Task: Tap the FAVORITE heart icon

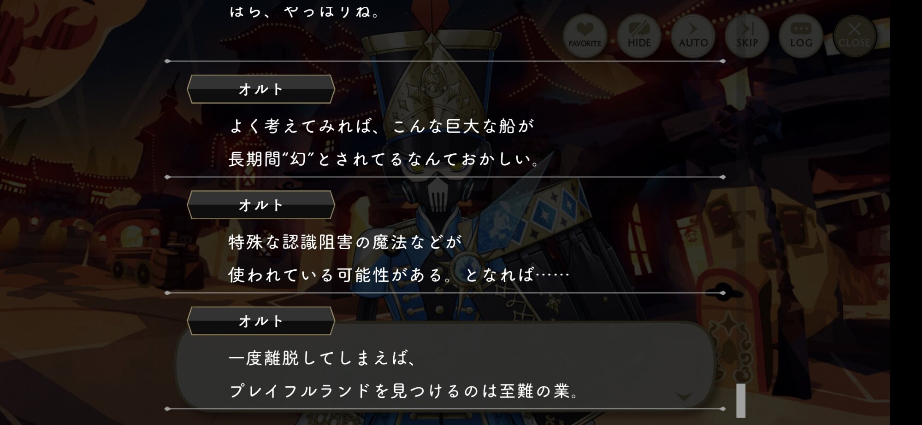Action: coord(585,36)
